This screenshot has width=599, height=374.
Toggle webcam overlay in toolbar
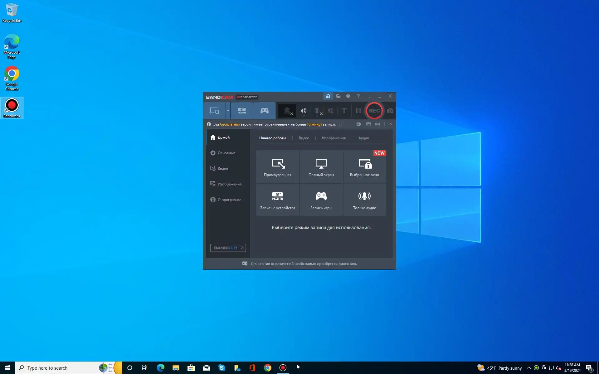click(287, 111)
